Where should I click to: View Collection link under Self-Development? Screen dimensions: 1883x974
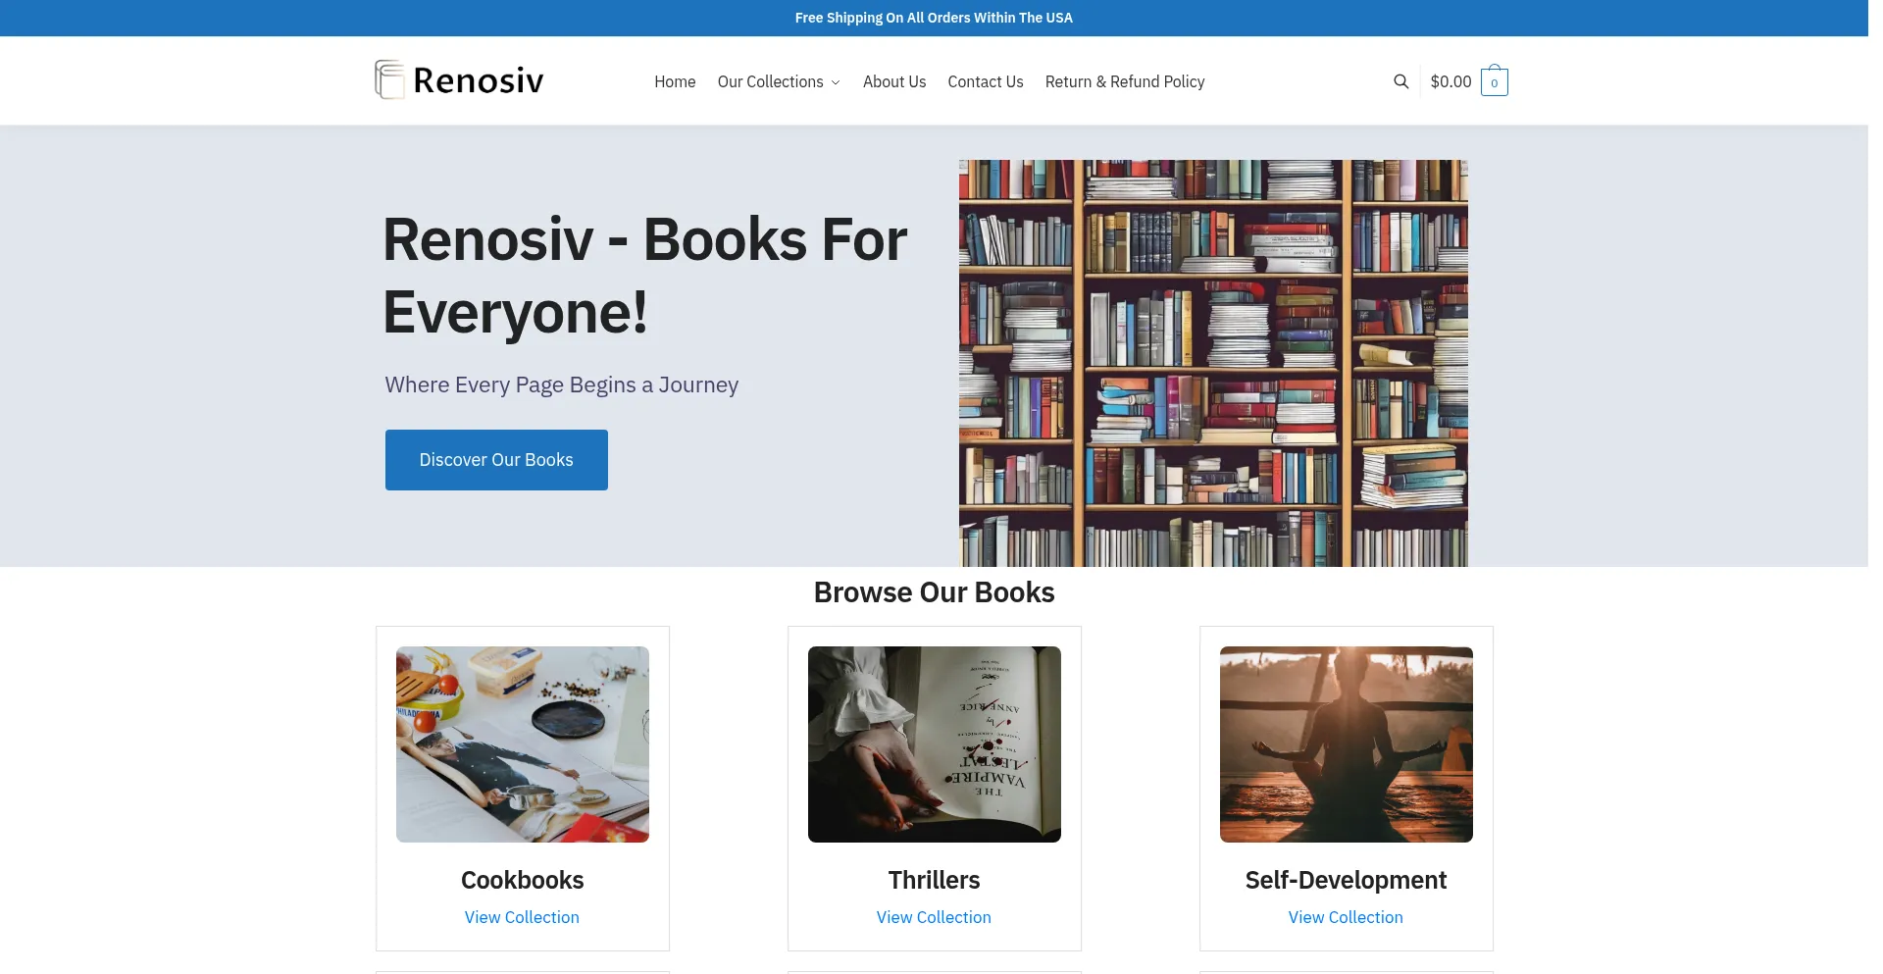1346,917
